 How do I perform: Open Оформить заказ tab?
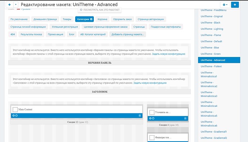[x=123, y=19]
